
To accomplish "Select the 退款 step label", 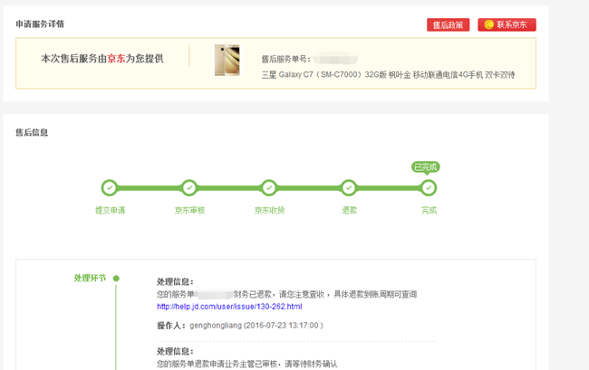I will tap(349, 210).
